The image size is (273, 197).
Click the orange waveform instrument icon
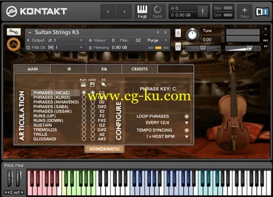tap(14, 44)
